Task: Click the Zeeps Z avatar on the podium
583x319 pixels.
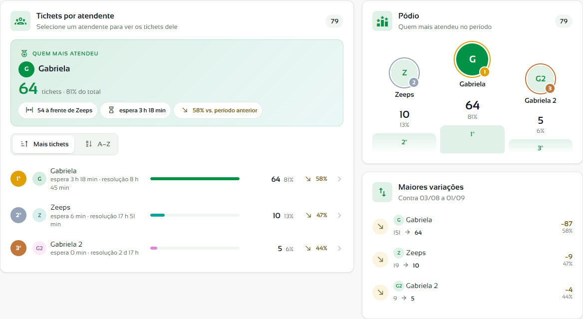Action: [404, 73]
